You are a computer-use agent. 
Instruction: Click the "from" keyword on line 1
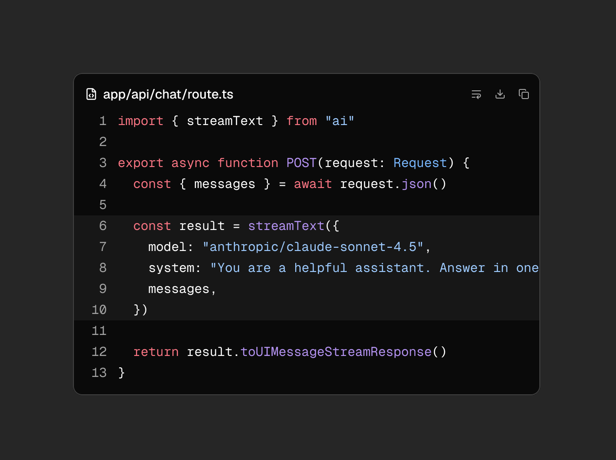click(302, 121)
